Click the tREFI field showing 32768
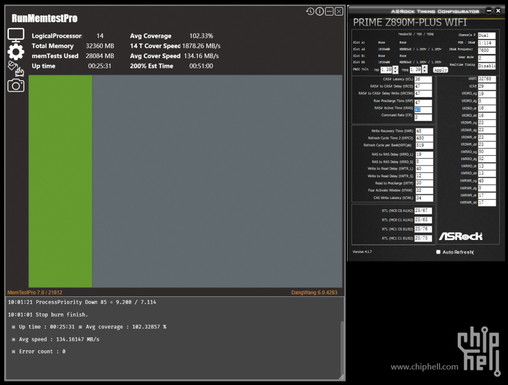This screenshot has width=508, height=385. [487, 79]
